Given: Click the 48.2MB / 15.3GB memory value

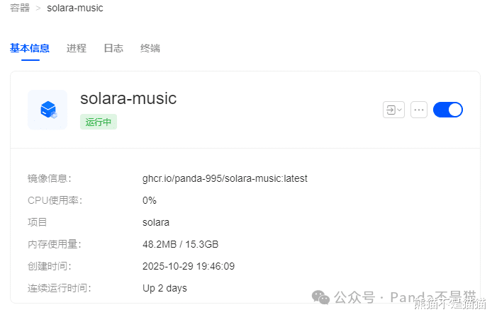Looking at the screenshot, I should tap(180, 244).
